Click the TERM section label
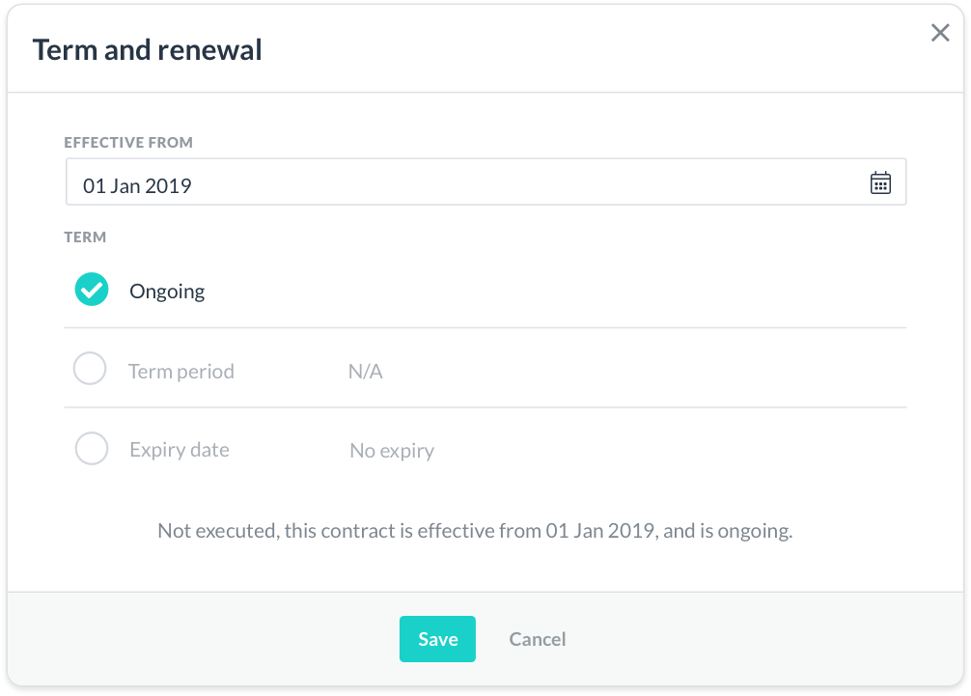Viewport: 971px width, 696px height. point(85,237)
